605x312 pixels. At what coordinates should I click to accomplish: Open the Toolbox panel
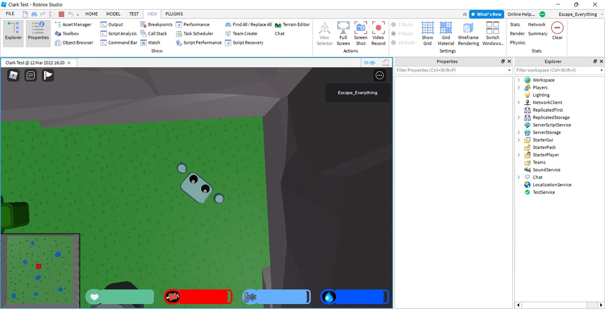point(67,33)
